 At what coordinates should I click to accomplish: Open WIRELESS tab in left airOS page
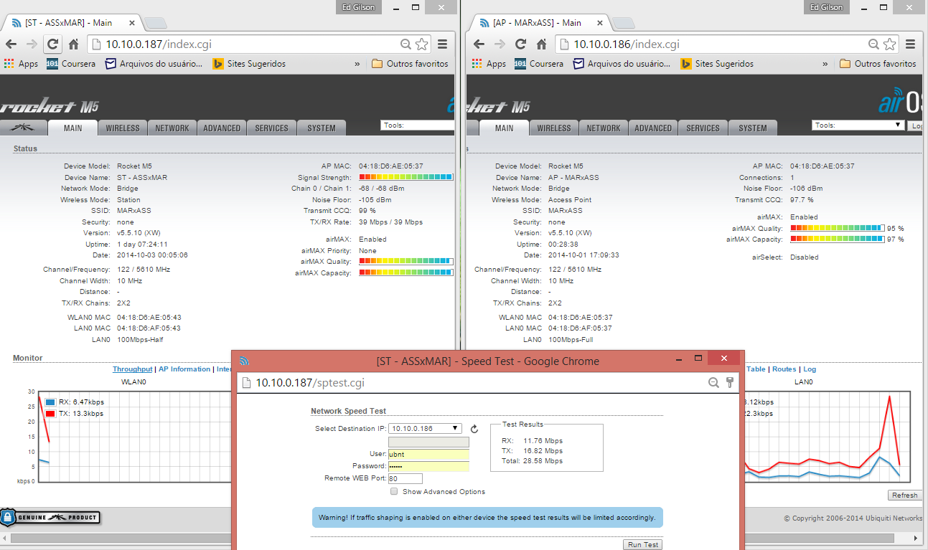[123, 128]
